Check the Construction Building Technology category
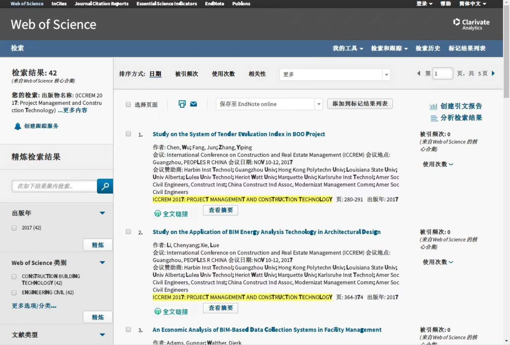The image size is (510, 345). 14,276
